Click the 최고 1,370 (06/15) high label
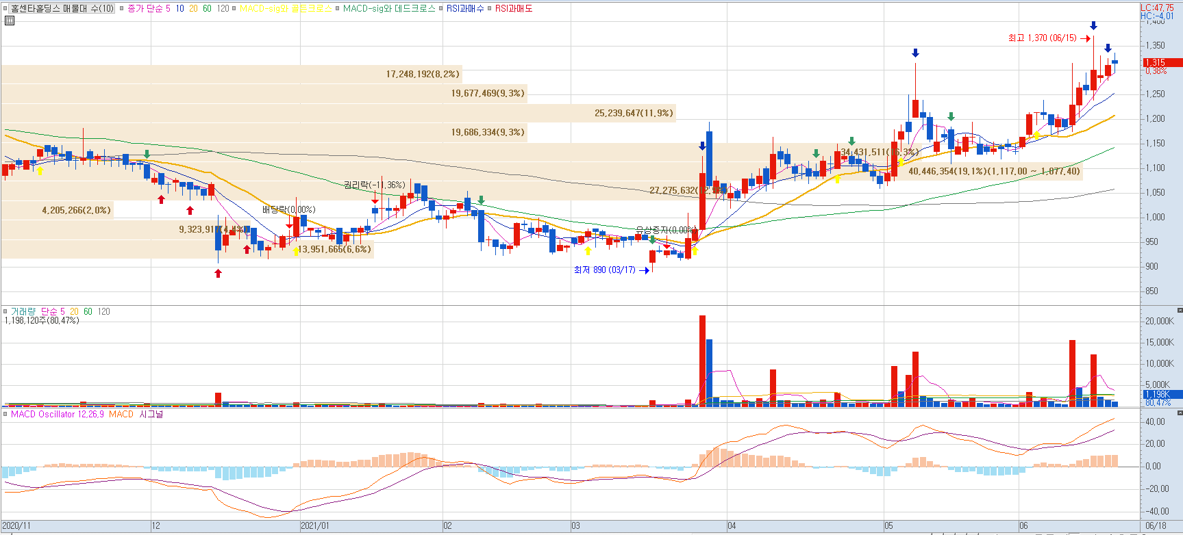This screenshot has width=1183, height=535. [1042, 38]
